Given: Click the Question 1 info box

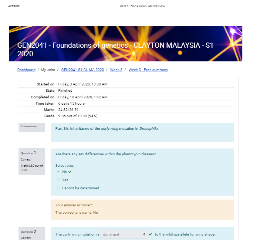Looking at the screenshot, I should [32, 161].
